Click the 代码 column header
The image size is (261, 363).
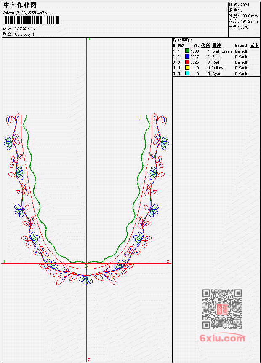205,46
